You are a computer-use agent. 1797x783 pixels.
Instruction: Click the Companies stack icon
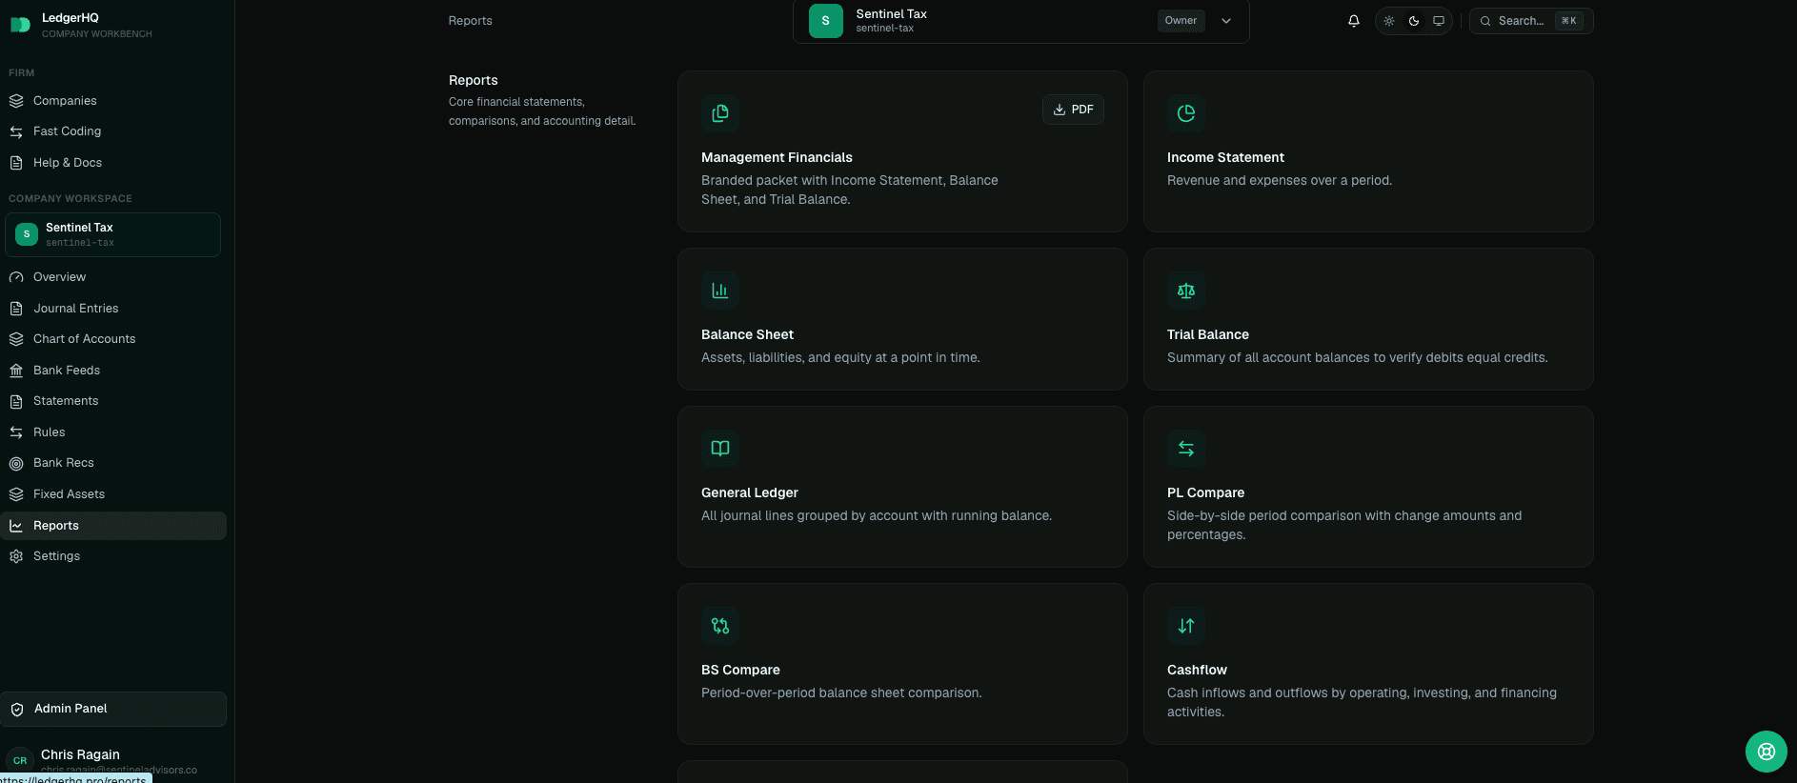(16, 101)
